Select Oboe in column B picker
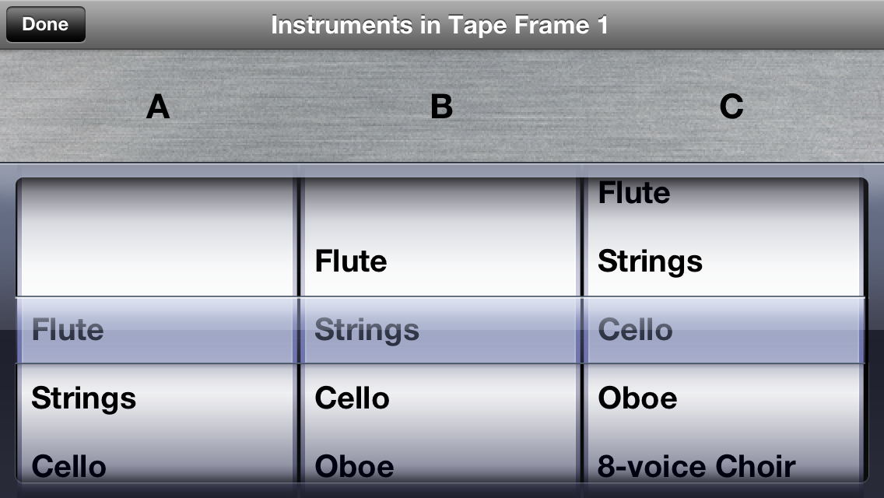884x498 pixels. pos(354,466)
